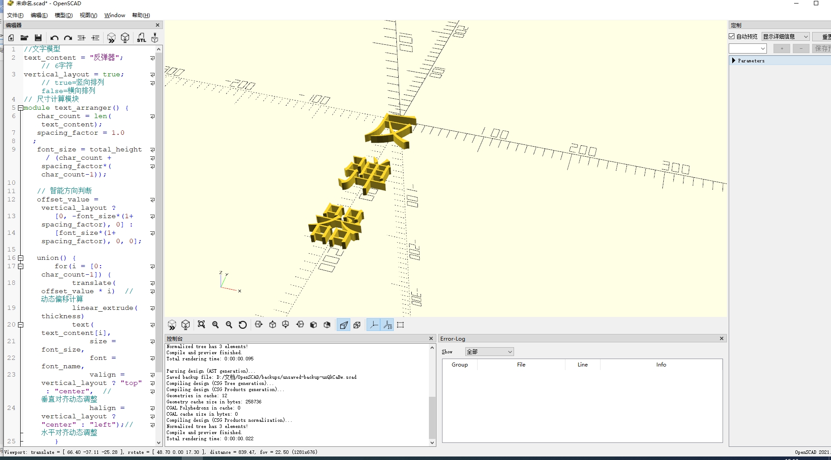Switch to the top view
This screenshot has height=460, width=831.
coord(273,325)
